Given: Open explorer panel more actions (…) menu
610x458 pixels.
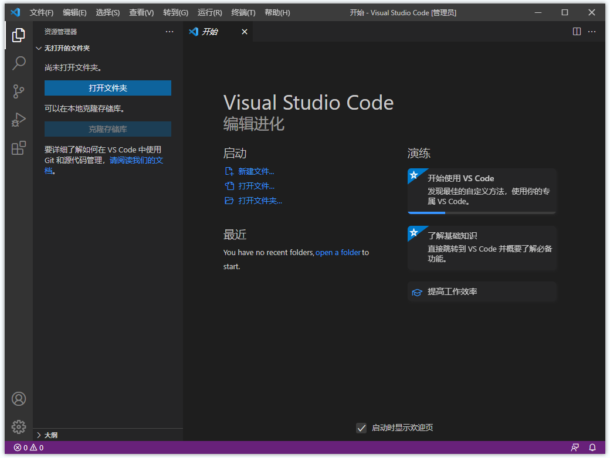Looking at the screenshot, I should [x=170, y=32].
